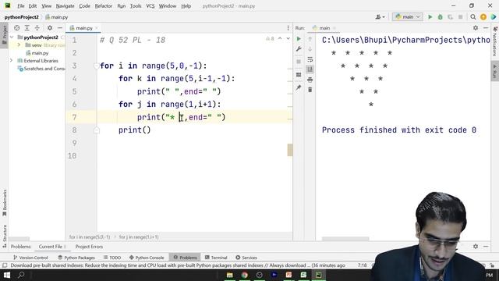The height and width of the screenshot is (281, 499).
Task: Select Scratches and Consoles item
Action: point(41,69)
